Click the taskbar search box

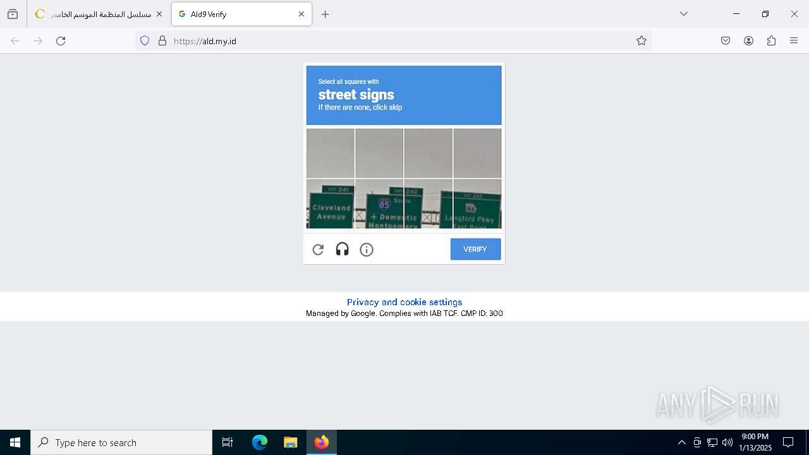pos(121,442)
